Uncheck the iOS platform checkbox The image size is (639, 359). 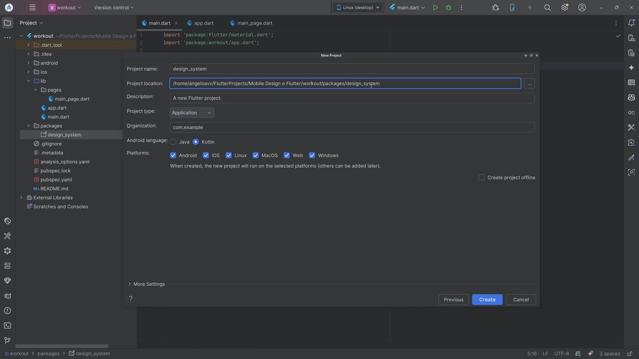[x=206, y=155]
